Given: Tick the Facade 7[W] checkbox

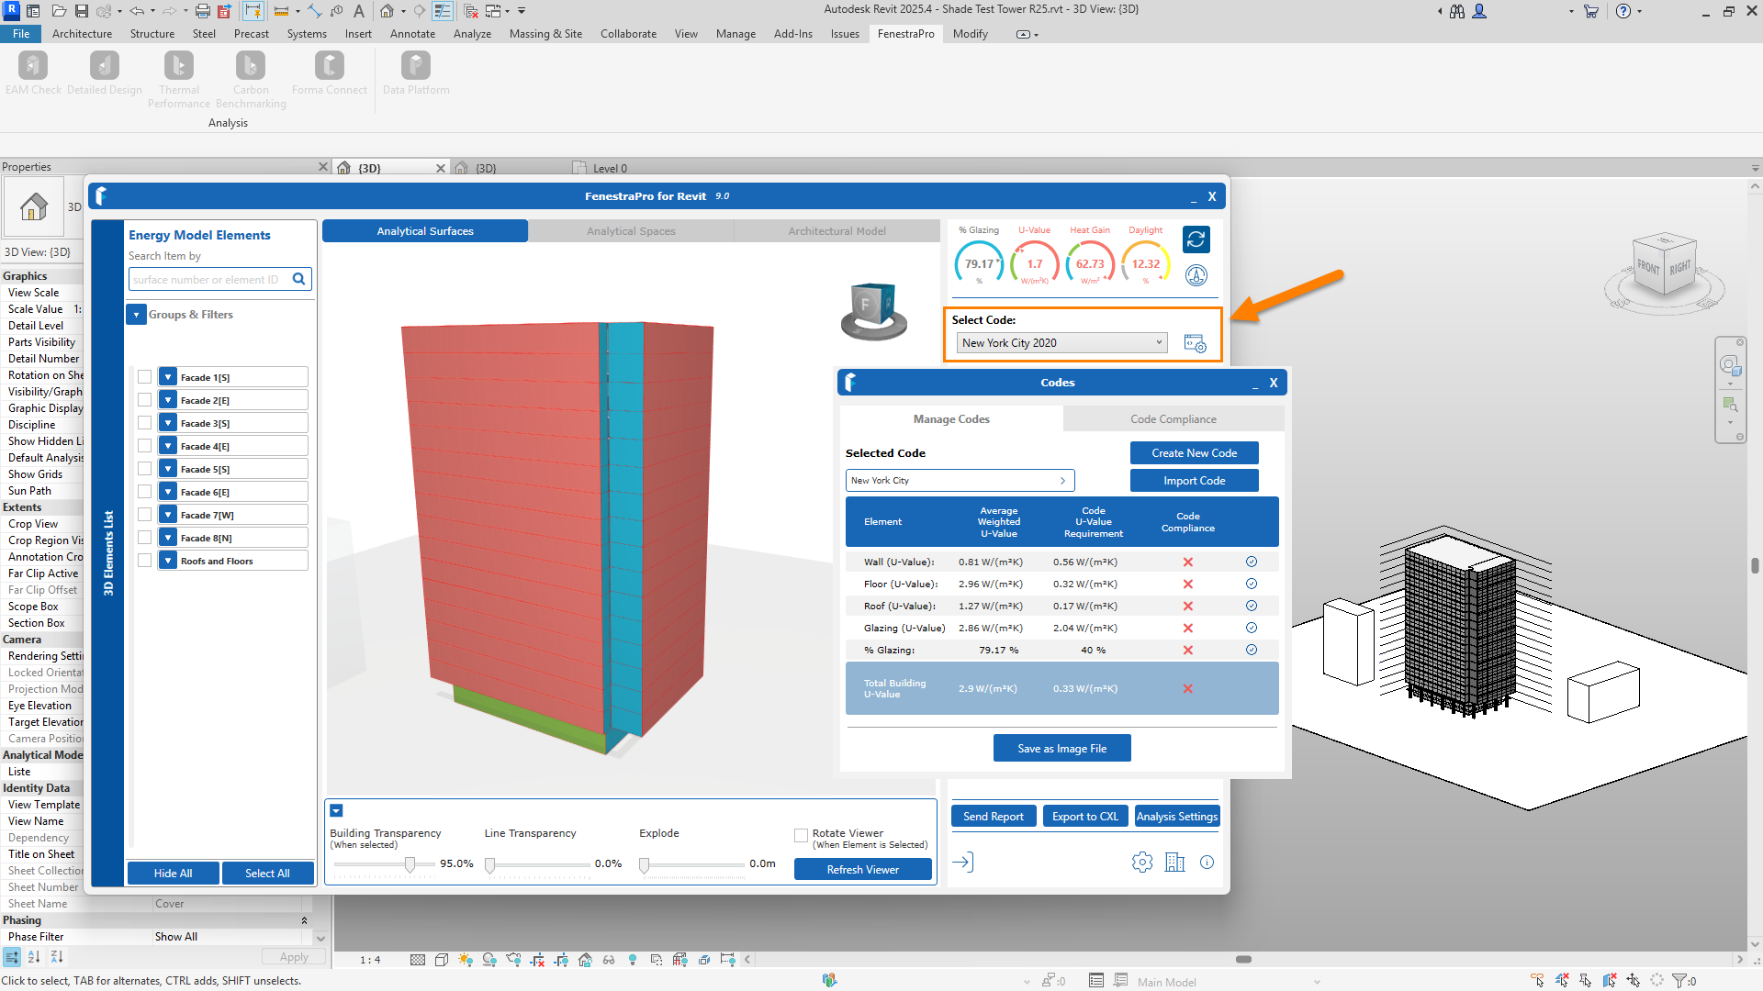Looking at the screenshot, I should pos(144,515).
